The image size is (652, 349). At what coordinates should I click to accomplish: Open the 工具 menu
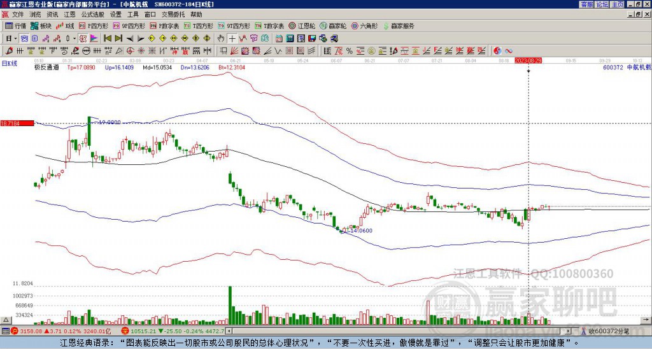click(x=132, y=15)
